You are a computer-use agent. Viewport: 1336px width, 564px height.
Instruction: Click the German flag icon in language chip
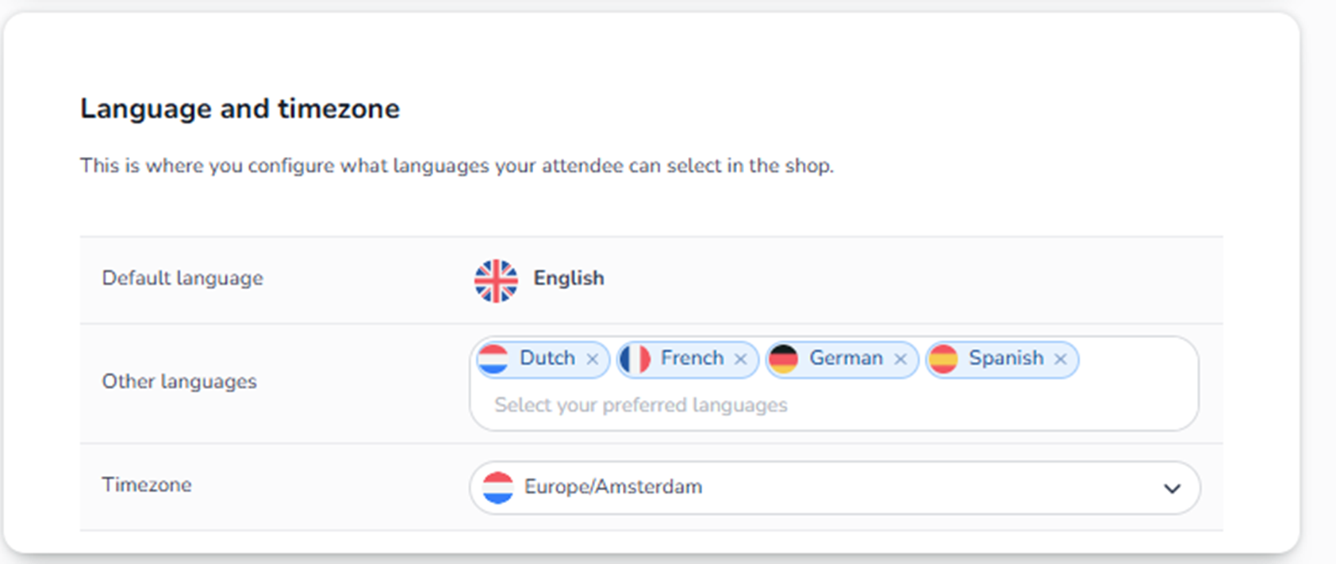pos(783,359)
